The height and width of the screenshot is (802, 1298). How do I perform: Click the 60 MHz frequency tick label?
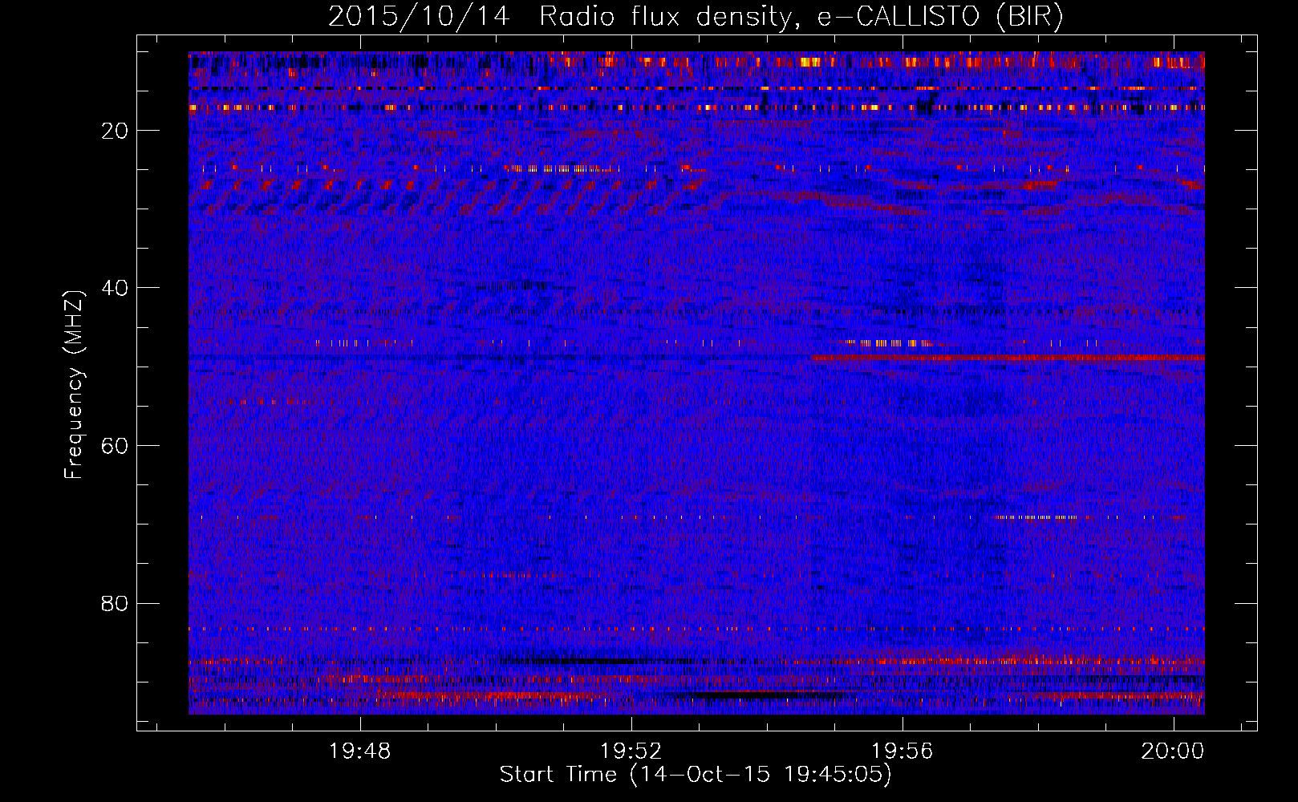(x=115, y=446)
